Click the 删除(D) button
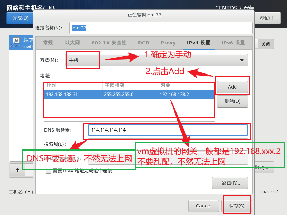The image size is (287, 215). [x=232, y=101]
